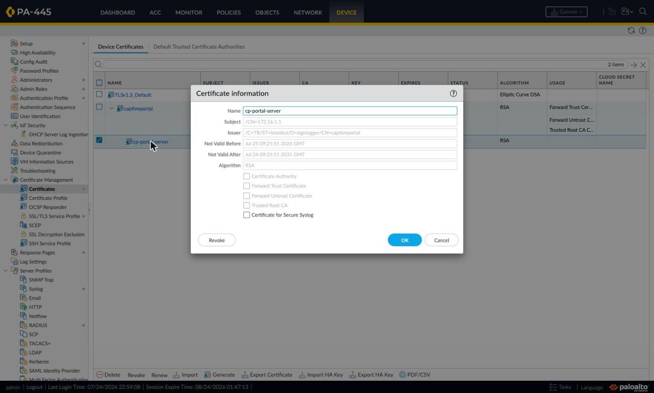Open Default Trusted Certificate Authorities tab
Screen dimensions: 654x393
click(199, 47)
